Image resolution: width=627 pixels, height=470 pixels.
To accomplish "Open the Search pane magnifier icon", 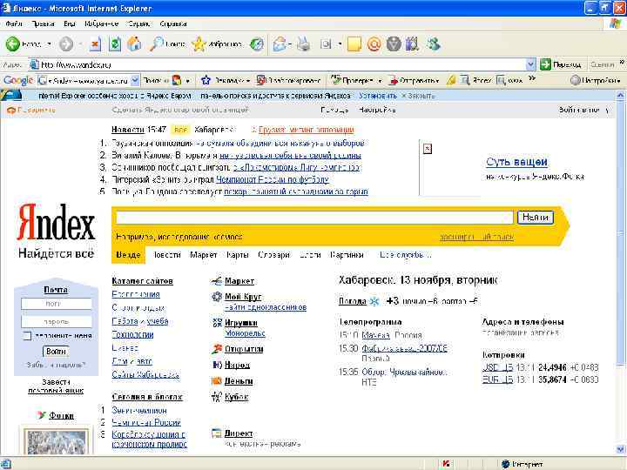I will tap(156, 44).
